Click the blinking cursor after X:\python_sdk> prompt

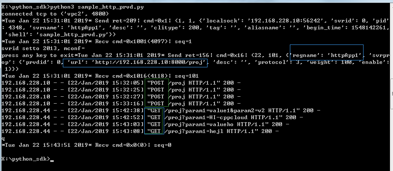[52, 161]
